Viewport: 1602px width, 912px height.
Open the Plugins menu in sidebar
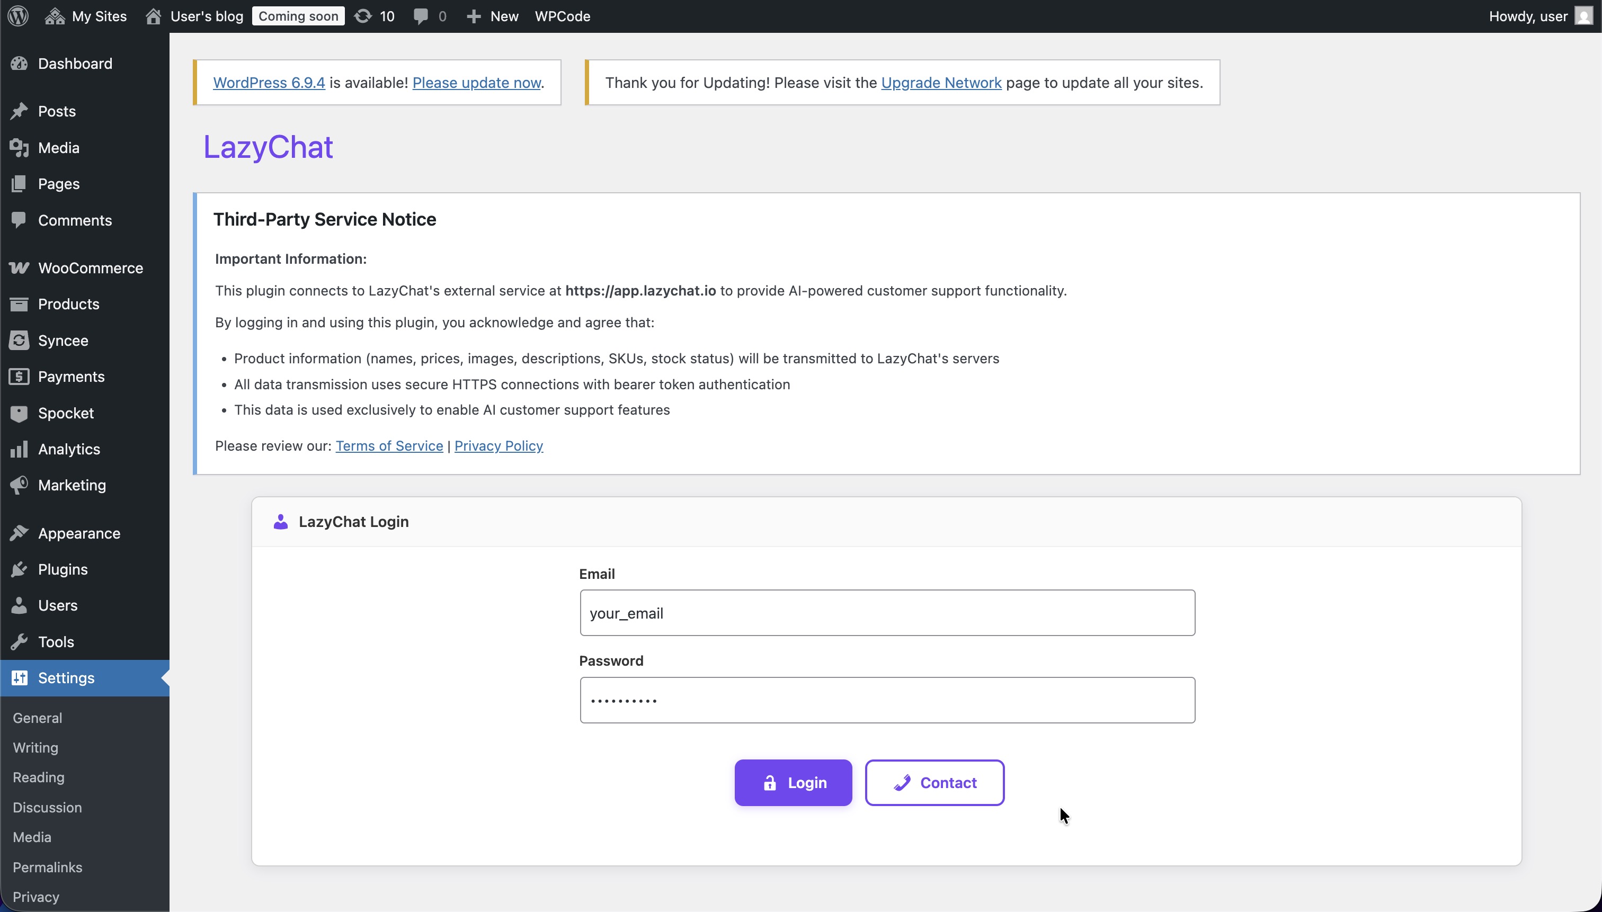[63, 569]
